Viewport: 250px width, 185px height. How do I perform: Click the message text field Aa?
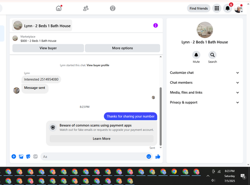pyautogui.click(x=93, y=157)
